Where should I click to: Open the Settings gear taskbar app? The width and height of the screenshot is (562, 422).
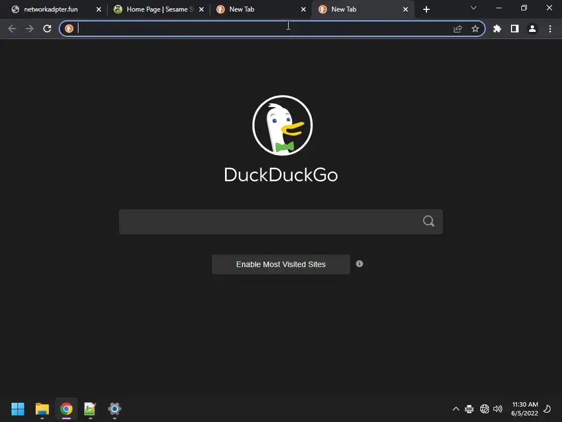pos(114,409)
